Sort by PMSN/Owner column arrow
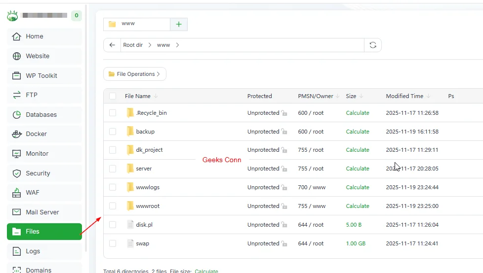The image size is (483, 273). pyautogui.click(x=338, y=96)
